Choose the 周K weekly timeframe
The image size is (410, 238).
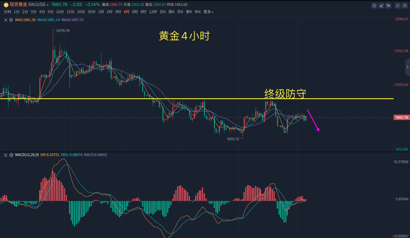click(172, 12)
